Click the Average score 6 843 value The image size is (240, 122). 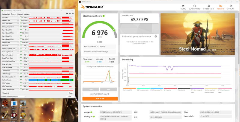coord(100,62)
